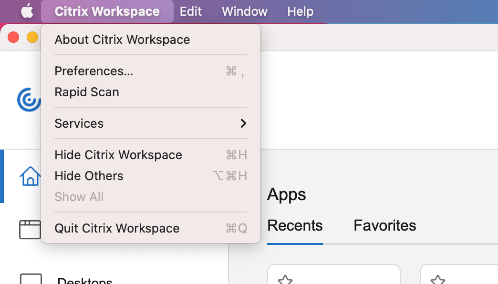Choose Hide Others from the menu
This screenshot has height=284, width=498.
coord(89,175)
